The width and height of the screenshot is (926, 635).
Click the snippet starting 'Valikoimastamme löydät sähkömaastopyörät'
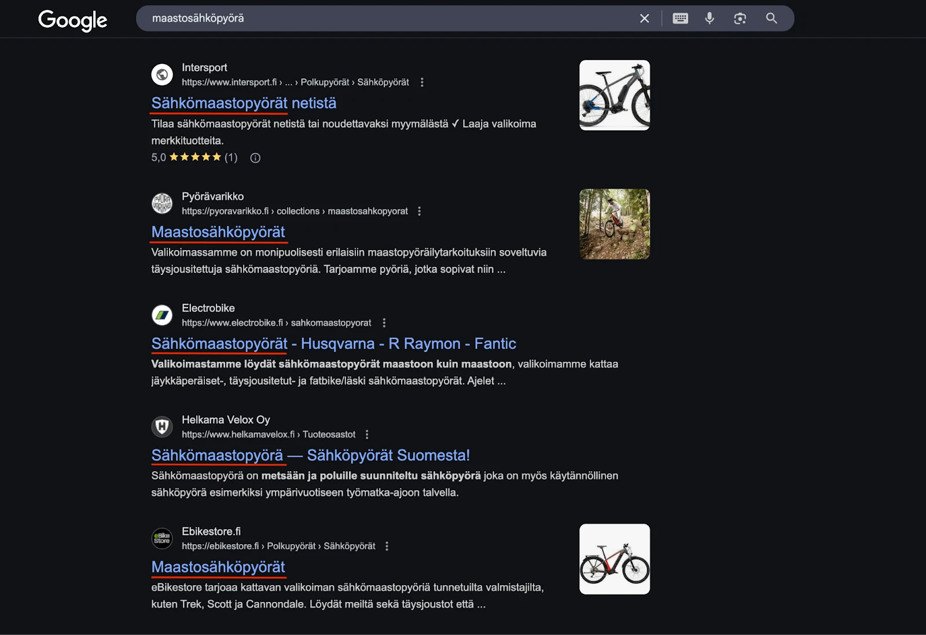coord(385,373)
